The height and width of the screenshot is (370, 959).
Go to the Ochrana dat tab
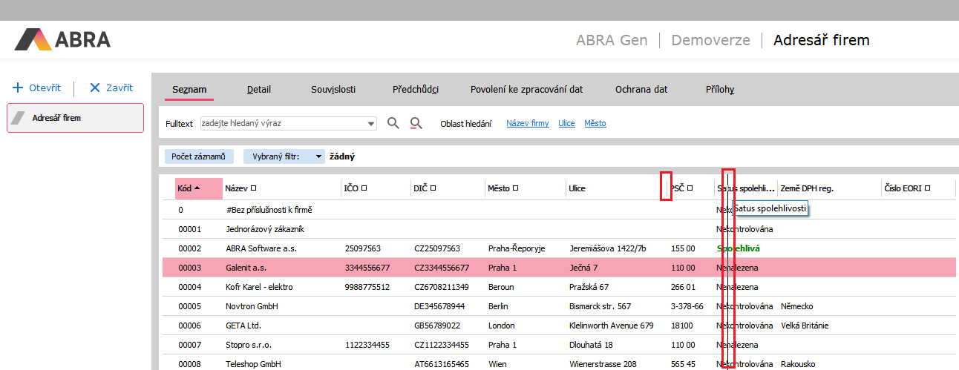[x=641, y=90]
